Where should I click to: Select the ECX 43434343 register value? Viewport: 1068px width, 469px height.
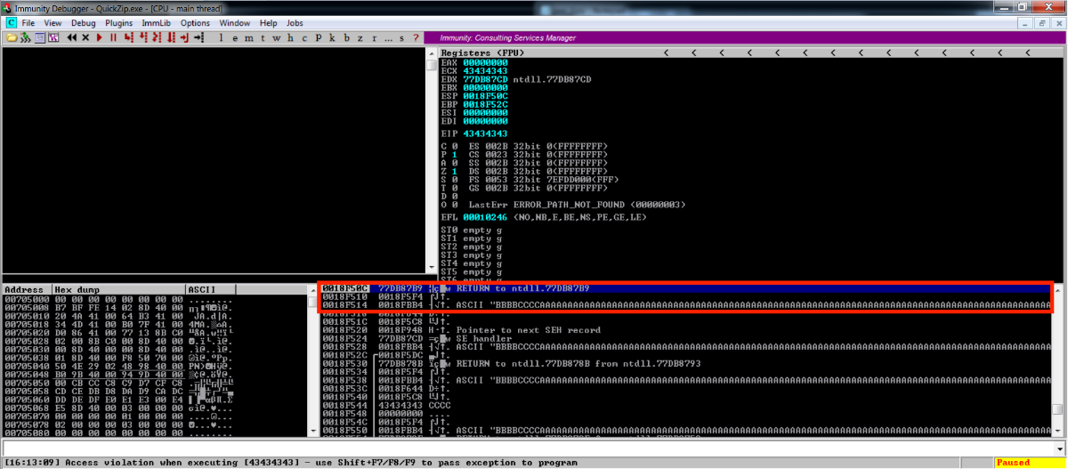click(x=485, y=70)
